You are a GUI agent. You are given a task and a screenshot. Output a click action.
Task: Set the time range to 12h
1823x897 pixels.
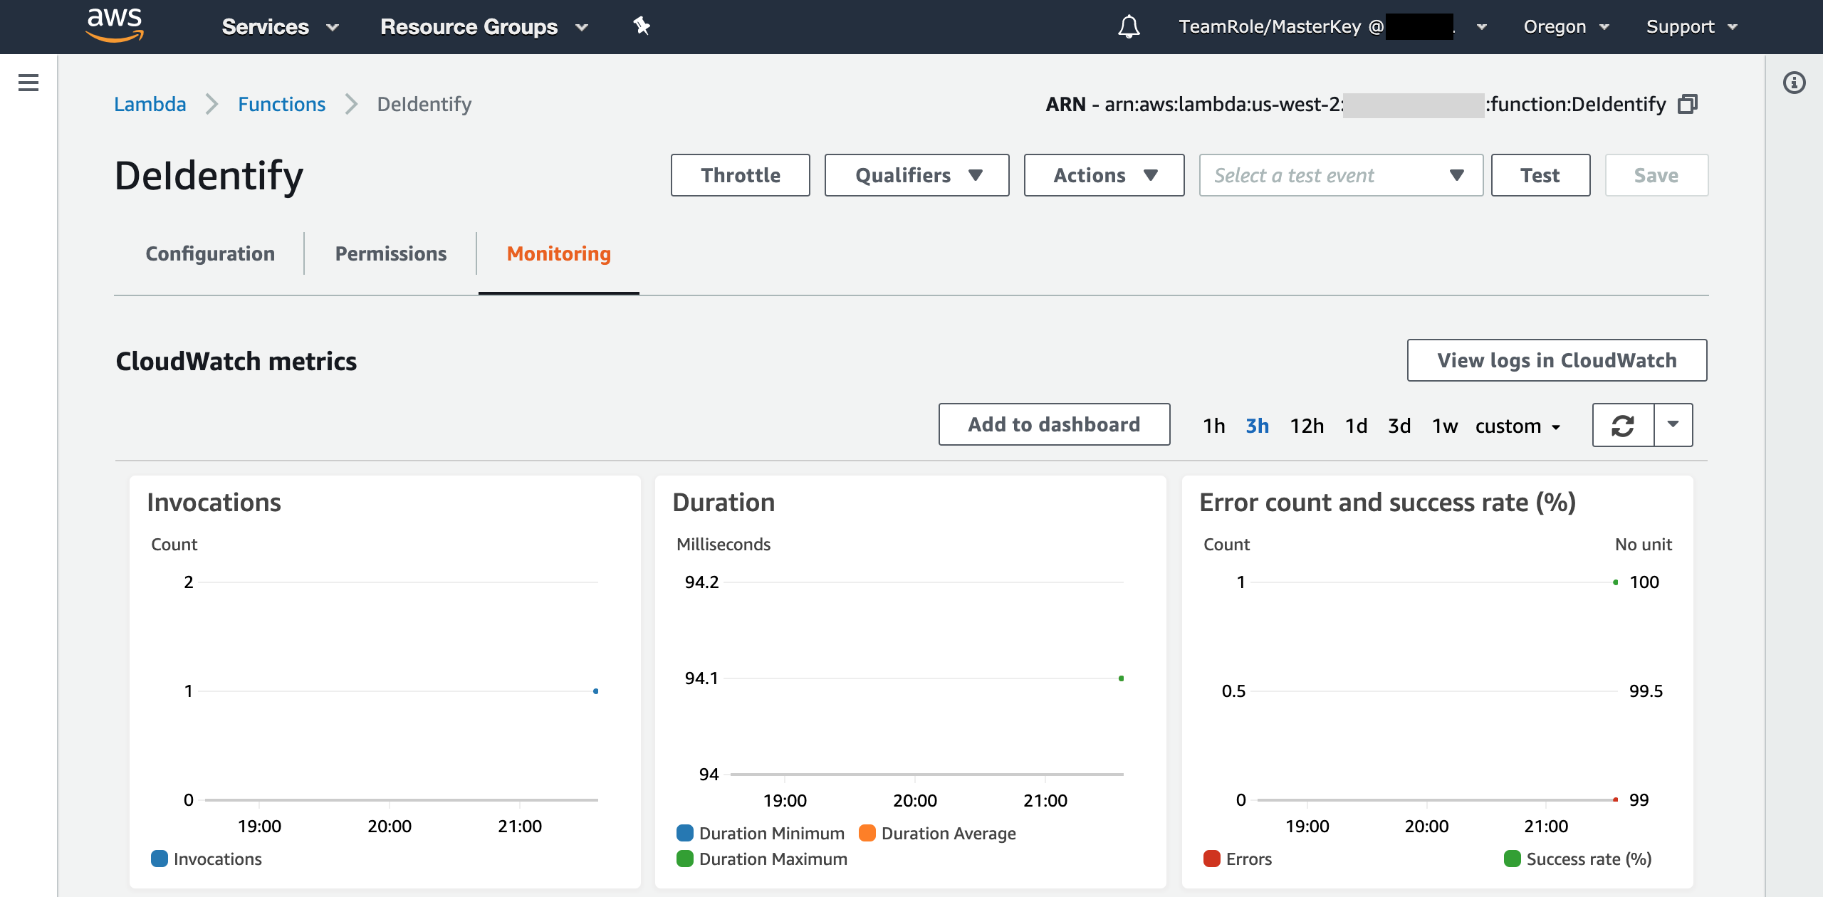tap(1307, 426)
